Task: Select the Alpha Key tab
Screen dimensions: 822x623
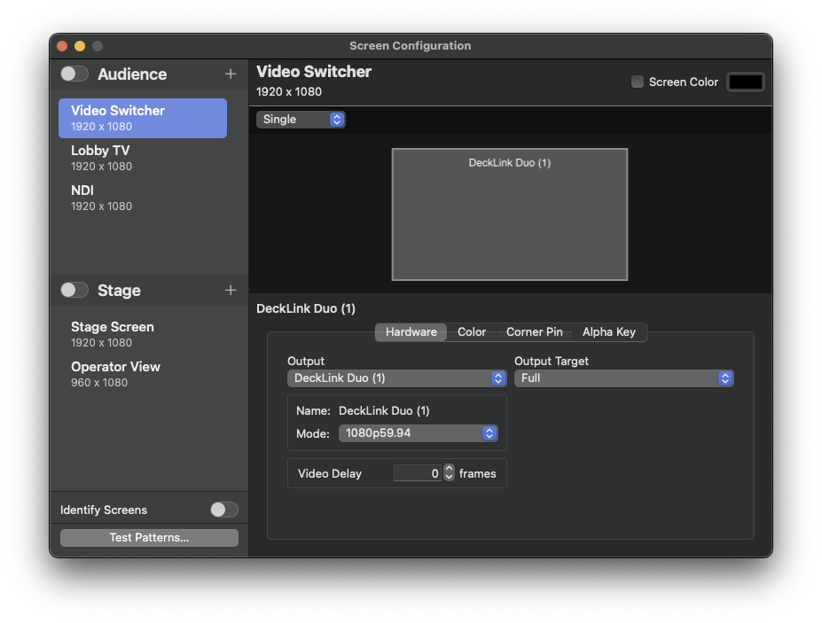Action: tap(608, 332)
